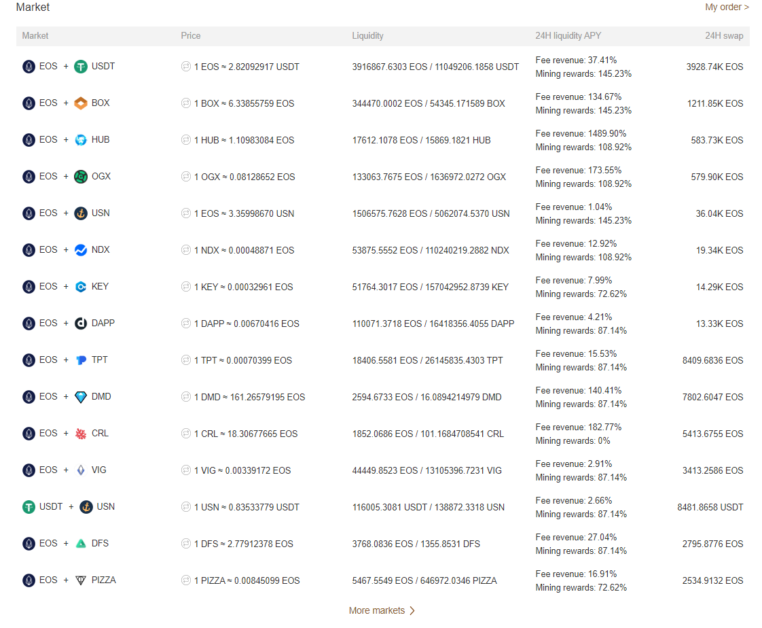Swap price direction for 1 BOX ≈ 6.33855759 EOS
This screenshot has height=628, width=762.
[x=185, y=103]
